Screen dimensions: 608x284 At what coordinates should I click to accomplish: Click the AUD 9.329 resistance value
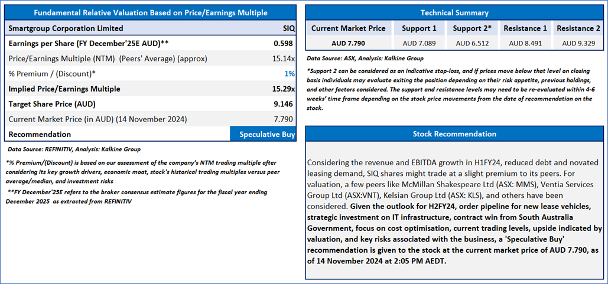[578, 43]
